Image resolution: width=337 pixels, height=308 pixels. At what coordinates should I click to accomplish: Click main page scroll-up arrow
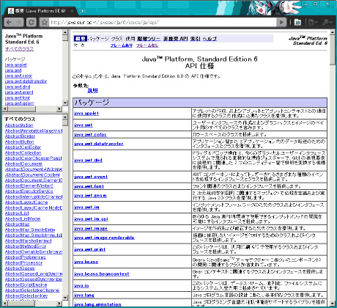point(333,32)
